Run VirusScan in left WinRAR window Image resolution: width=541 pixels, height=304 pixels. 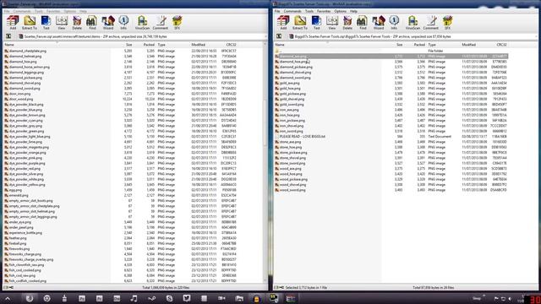[142, 23]
